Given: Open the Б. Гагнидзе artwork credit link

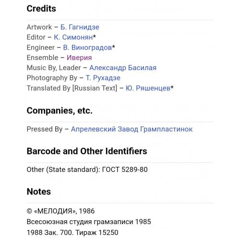Looking at the screenshot, I should pyautogui.click(x=80, y=27).
